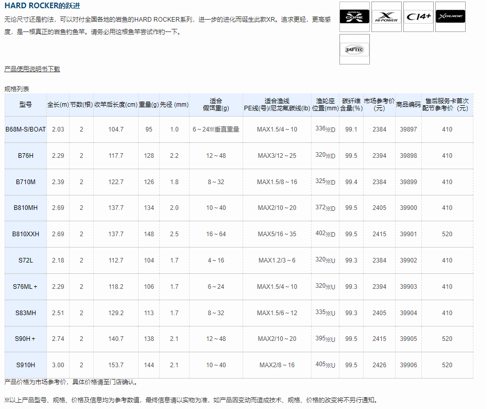Click the 先径 (mm) column header
495x409 pixels.
(174, 105)
